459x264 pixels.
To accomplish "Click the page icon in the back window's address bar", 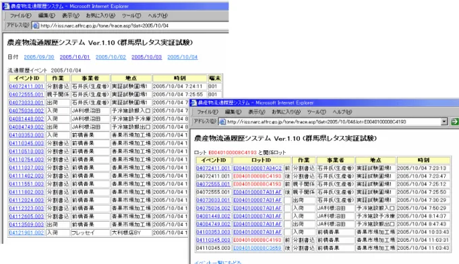I will [36, 26].
